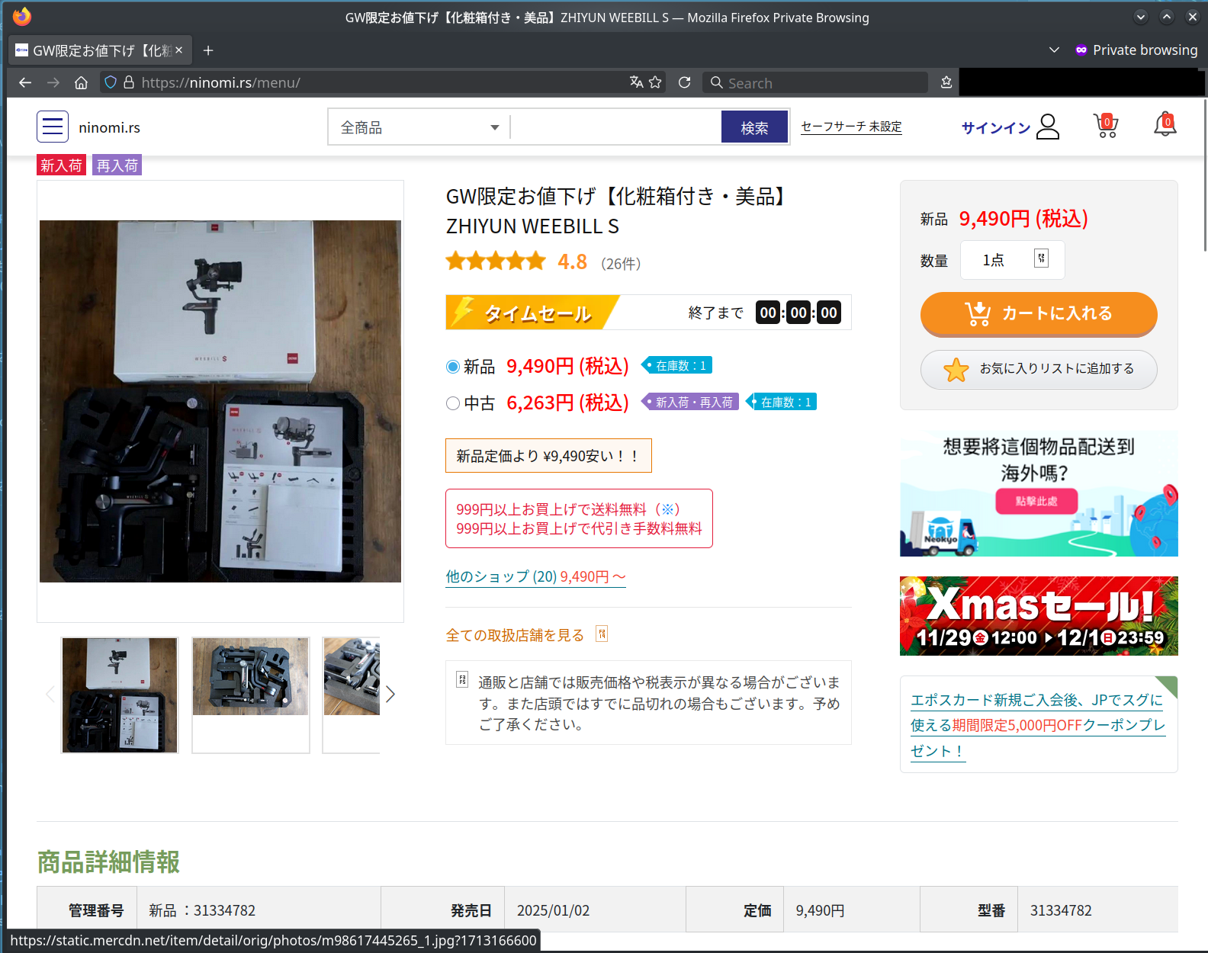Open the Firefox home page icon
Viewport: 1208px width, 953px height.
81,82
